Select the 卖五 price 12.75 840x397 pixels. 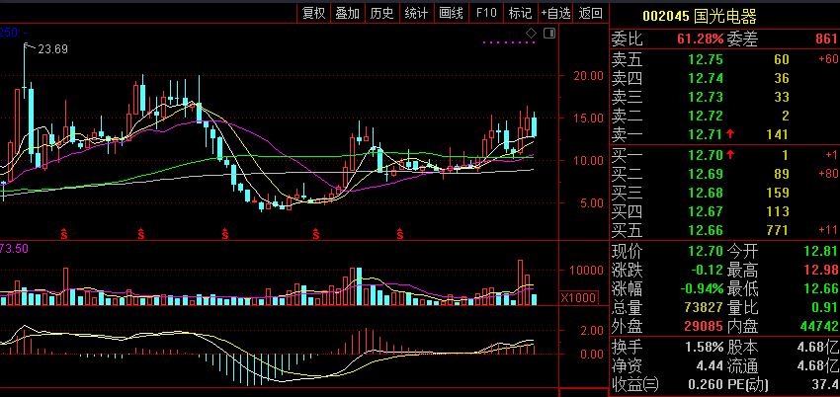706,59
